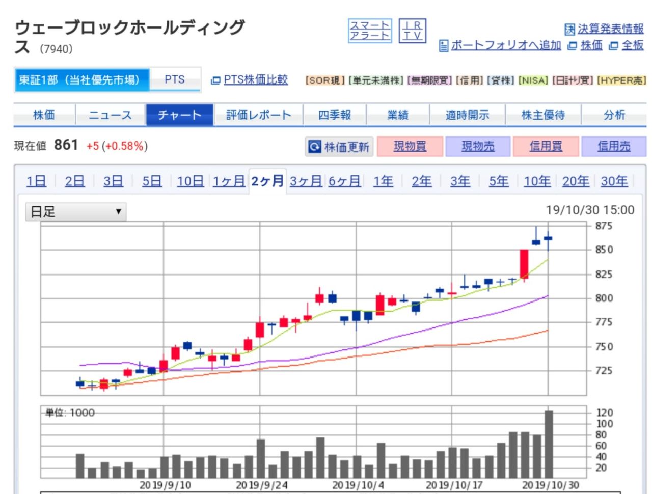Viewport: 652px width, 494px height.
Task: Click the +5 (+0.58%) price change
Action: (117, 146)
